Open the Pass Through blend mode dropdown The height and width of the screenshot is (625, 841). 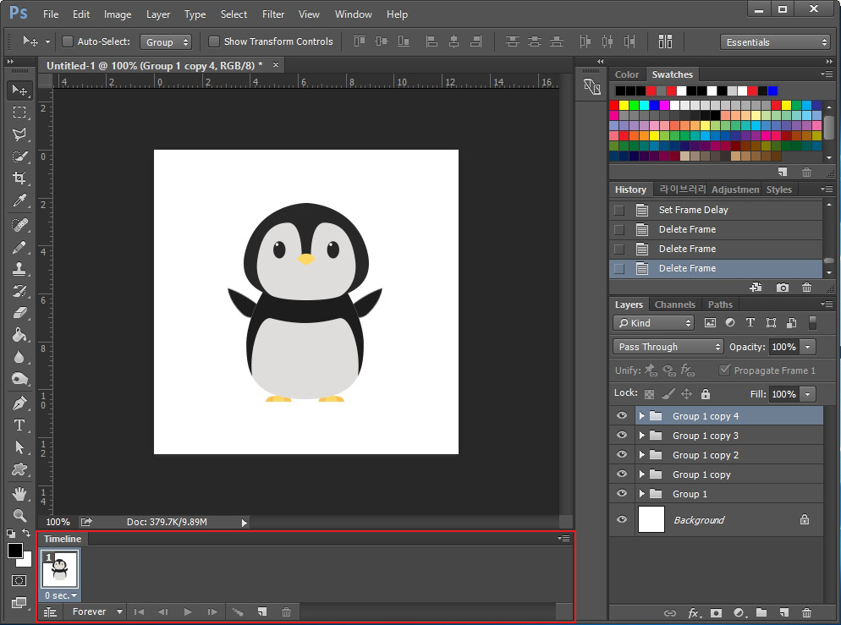[668, 347]
